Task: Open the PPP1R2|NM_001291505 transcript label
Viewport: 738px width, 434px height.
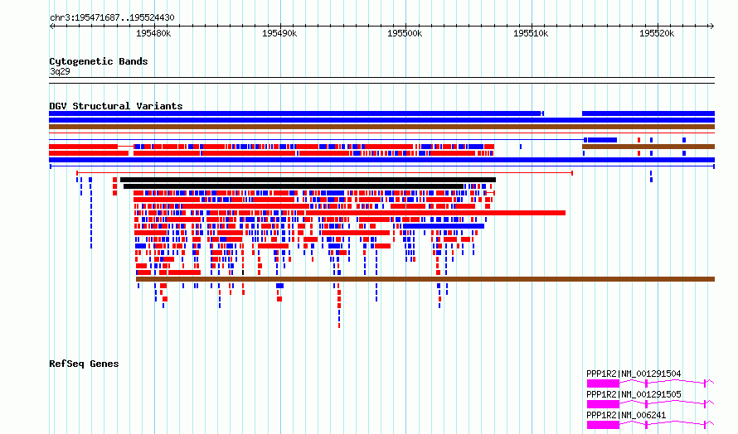Action: 634,394
